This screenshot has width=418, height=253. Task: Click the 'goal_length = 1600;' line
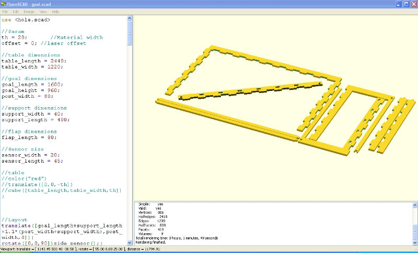click(32, 84)
